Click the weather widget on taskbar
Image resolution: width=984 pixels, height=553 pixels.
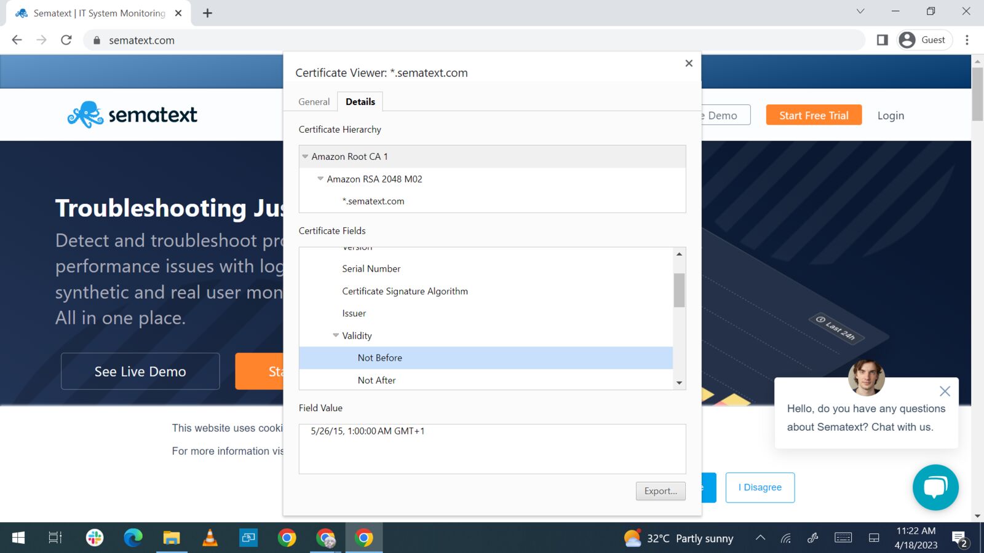coord(678,538)
